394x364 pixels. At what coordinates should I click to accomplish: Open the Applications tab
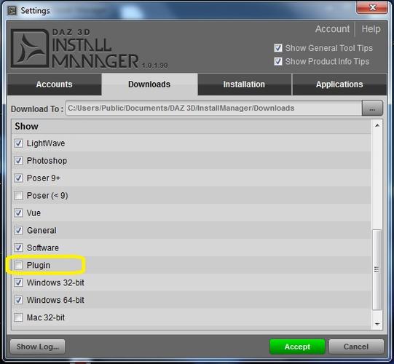coord(339,84)
